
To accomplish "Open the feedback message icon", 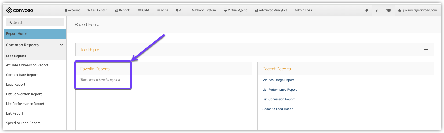I will tap(388, 10).
